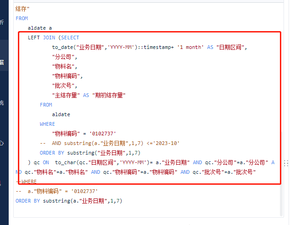This screenshot has width=301, height=225.
Task: Click the '1 month' string literal
Action: pyautogui.click(x=190, y=47)
